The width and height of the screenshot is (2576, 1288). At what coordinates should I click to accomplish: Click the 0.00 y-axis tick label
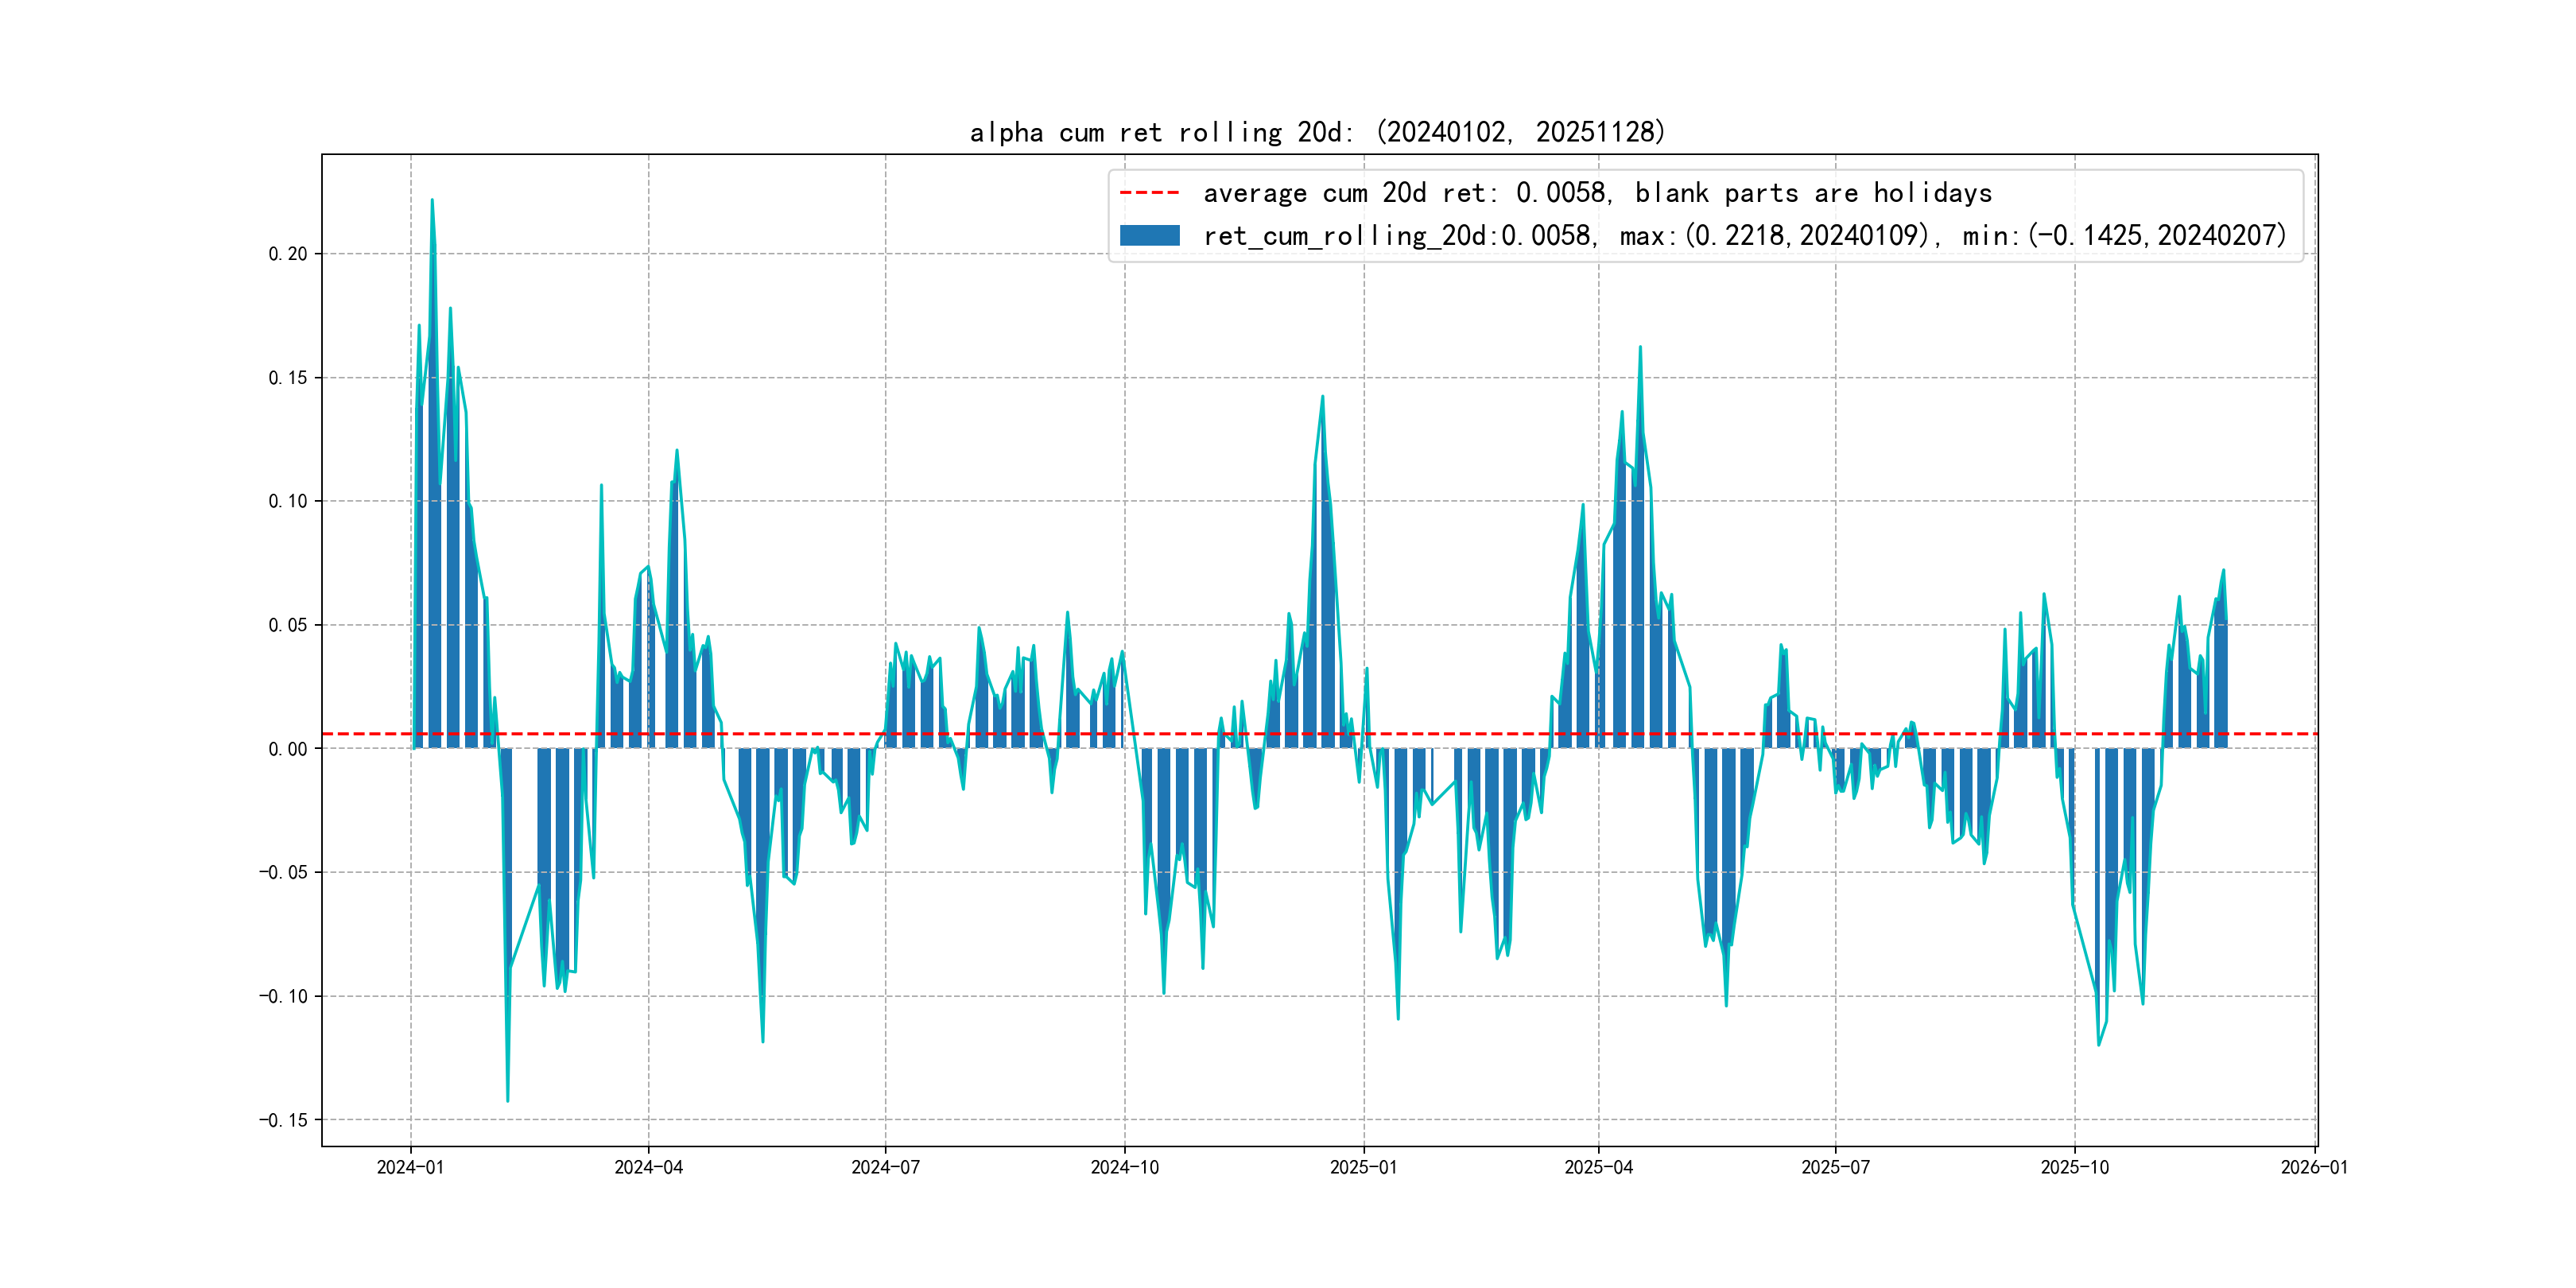pos(287,749)
